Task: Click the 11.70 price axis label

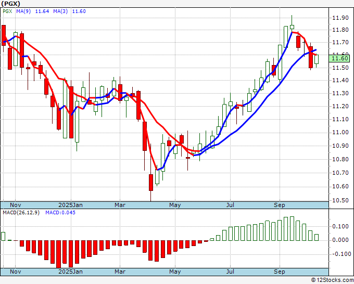Action: pos(340,42)
